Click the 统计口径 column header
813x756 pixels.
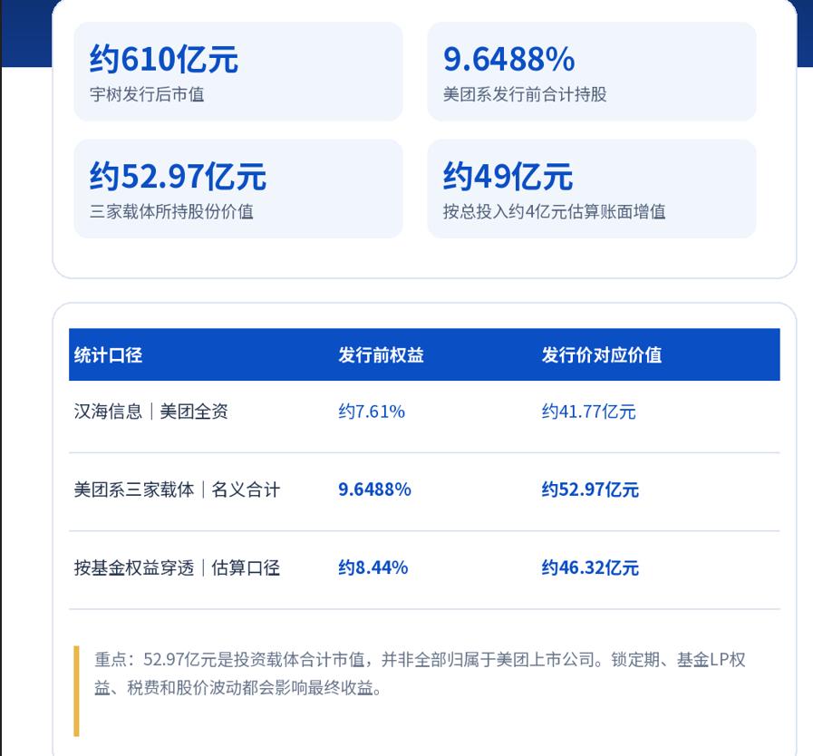point(109,355)
